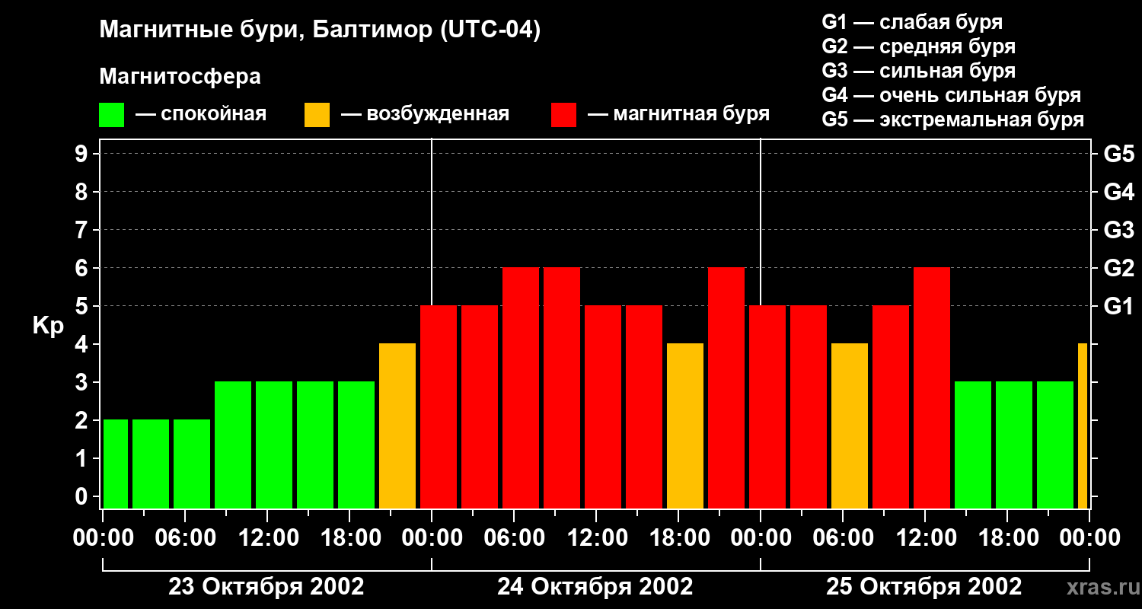Click the «— возбужденная» legend label
Viewport: 1142px width, 609px height.
(425, 115)
